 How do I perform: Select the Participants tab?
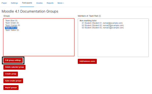pyautogui.click(x=27, y=3)
